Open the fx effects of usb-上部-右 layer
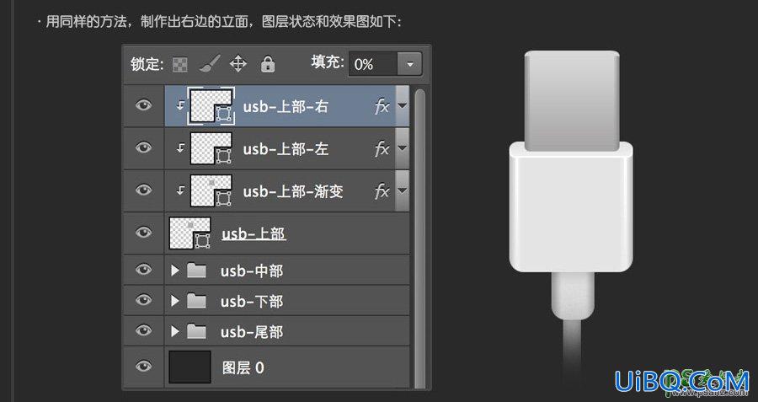Image resolution: width=758 pixels, height=402 pixels. pyautogui.click(x=382, y=106)
